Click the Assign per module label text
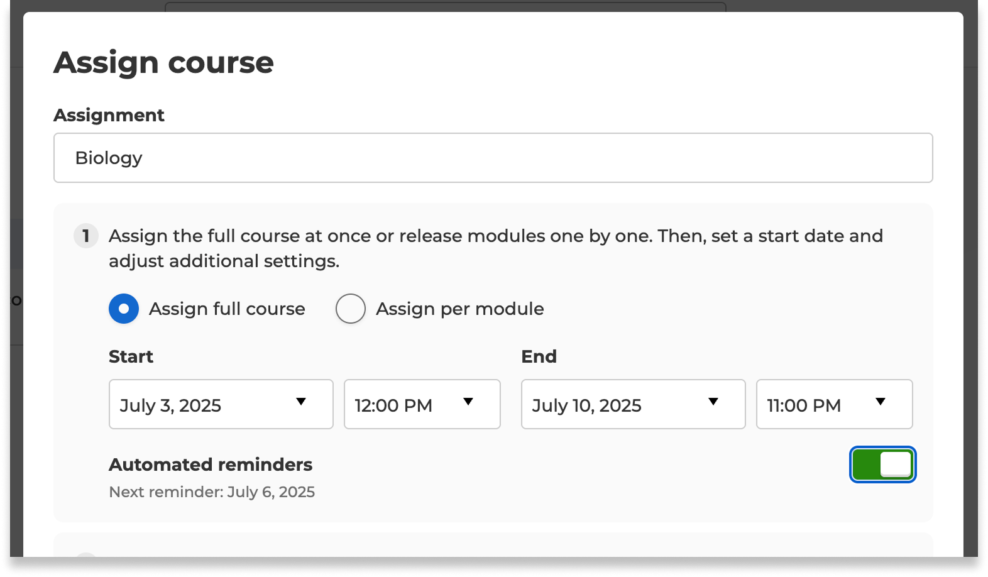The image size is (988, 577). click(460, 309)
